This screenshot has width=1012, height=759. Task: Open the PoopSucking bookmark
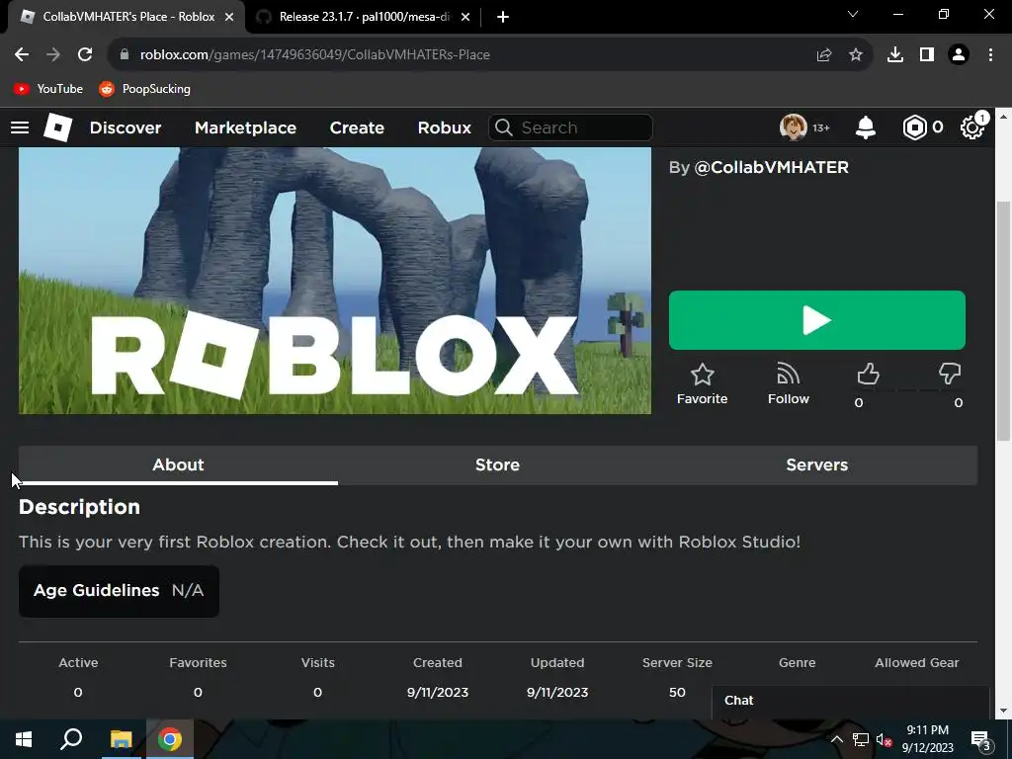click(144, 88)
